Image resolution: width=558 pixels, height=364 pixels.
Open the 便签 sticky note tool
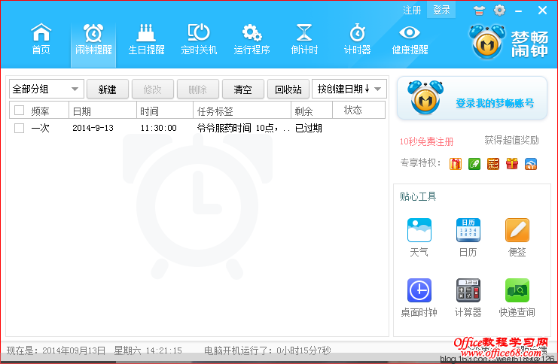(x=517, y=238)
